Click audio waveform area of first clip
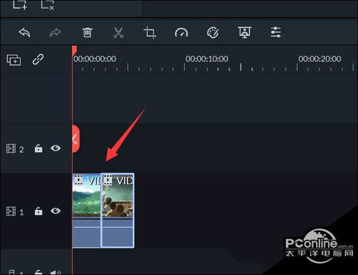Image resolution: width=358 pixels, height=275 pixels. tap(87, 233)
